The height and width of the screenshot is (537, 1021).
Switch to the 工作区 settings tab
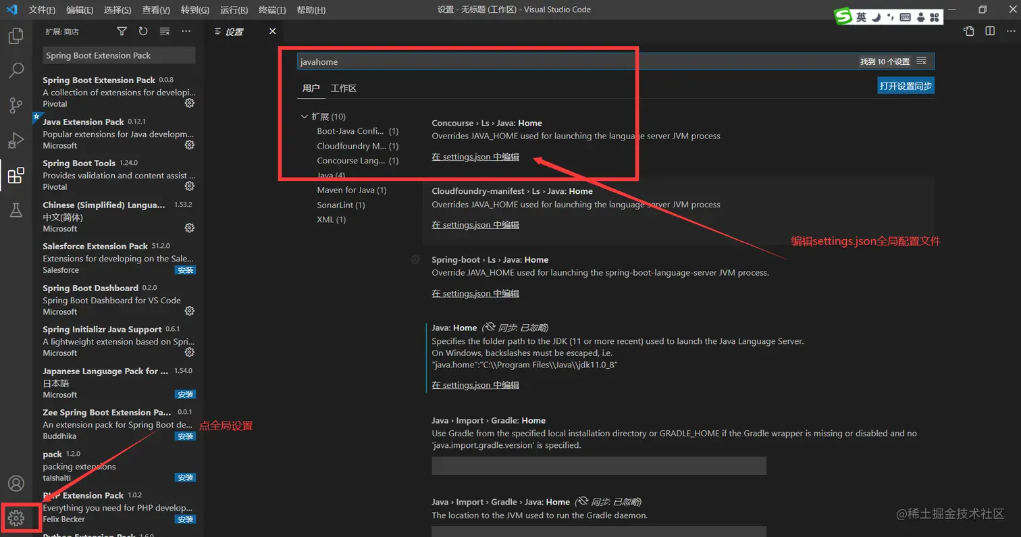[x=343, y=88]
